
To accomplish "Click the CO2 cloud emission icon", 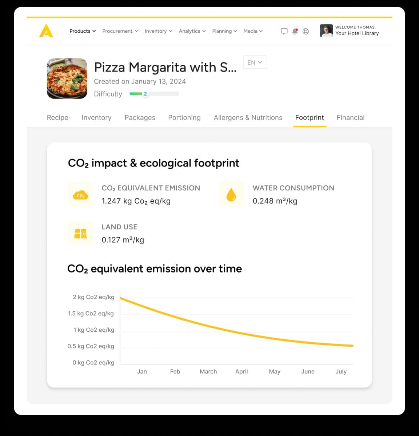I will point(80,195).
